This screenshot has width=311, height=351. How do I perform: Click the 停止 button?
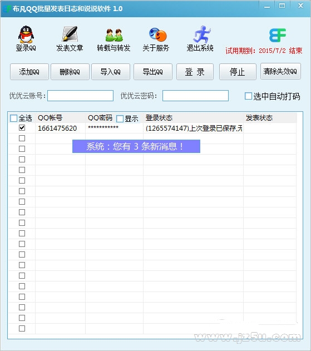[238, 72]
